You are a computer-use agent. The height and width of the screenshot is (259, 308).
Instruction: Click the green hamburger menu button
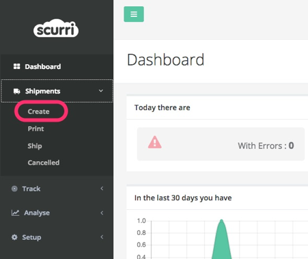pos(134,14)
